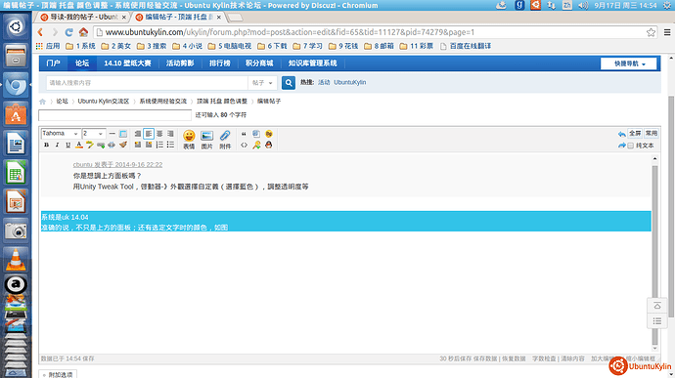The height and width of the screenshot is (378, 675).
Task: Insert an unordered bullet list
Action: (x=170, y=145)
